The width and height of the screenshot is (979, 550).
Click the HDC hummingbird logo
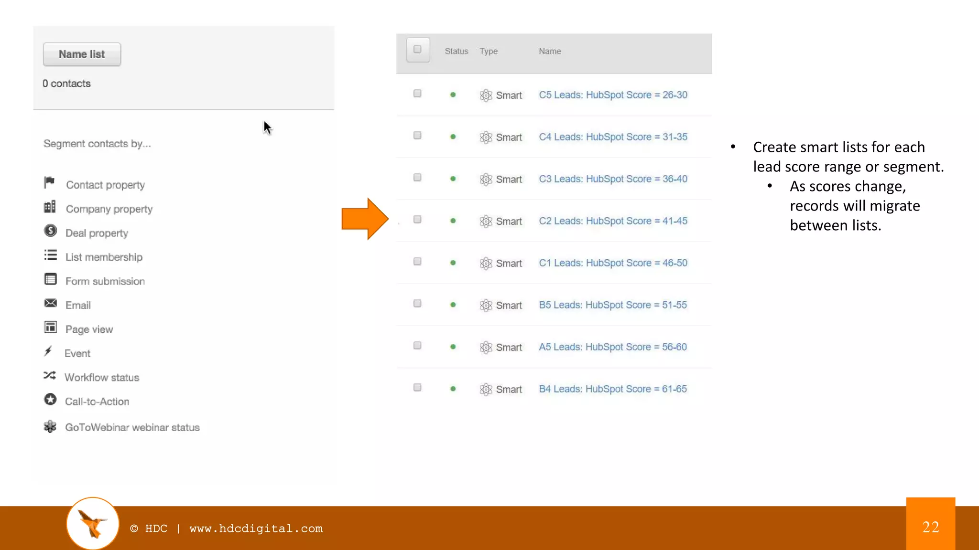click(x=93, y=523)
